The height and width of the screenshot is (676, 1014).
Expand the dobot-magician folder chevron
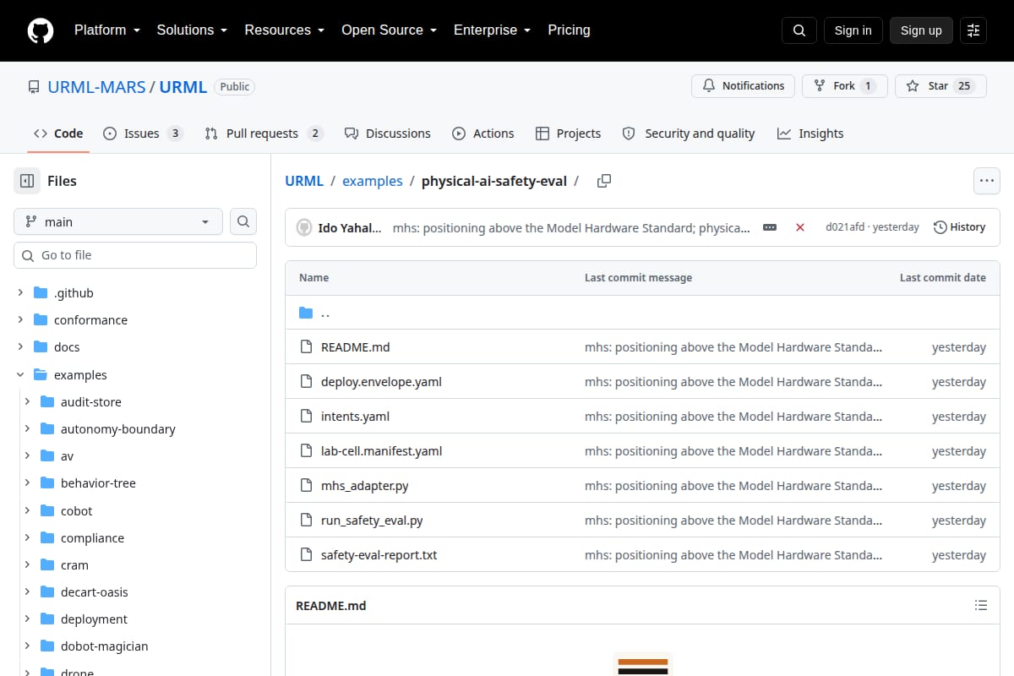click(27, 646)
